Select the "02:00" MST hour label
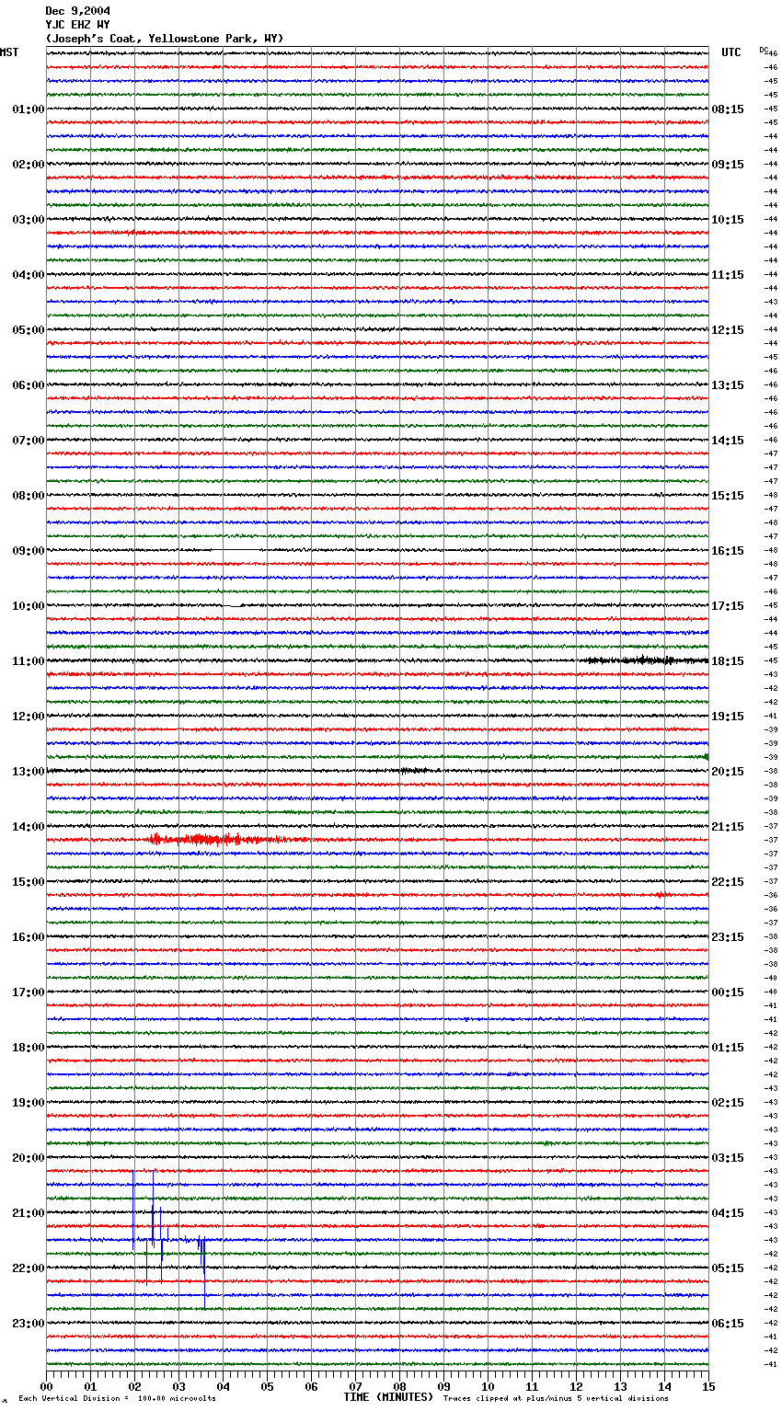Image resolution: width=782 pixels, height=1411 pixels. click(x=29, y=165)
